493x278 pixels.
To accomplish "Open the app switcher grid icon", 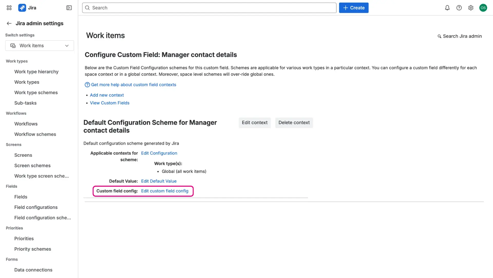I will (9, 8).
